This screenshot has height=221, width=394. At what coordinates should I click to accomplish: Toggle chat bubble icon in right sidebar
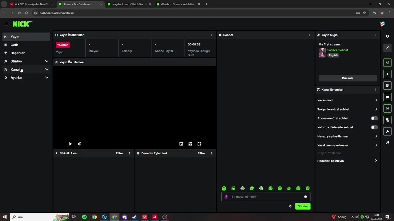[x=387, y=97]
